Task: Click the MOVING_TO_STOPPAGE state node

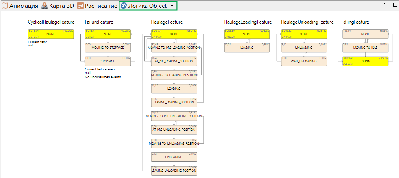Action: coord(108,48)
